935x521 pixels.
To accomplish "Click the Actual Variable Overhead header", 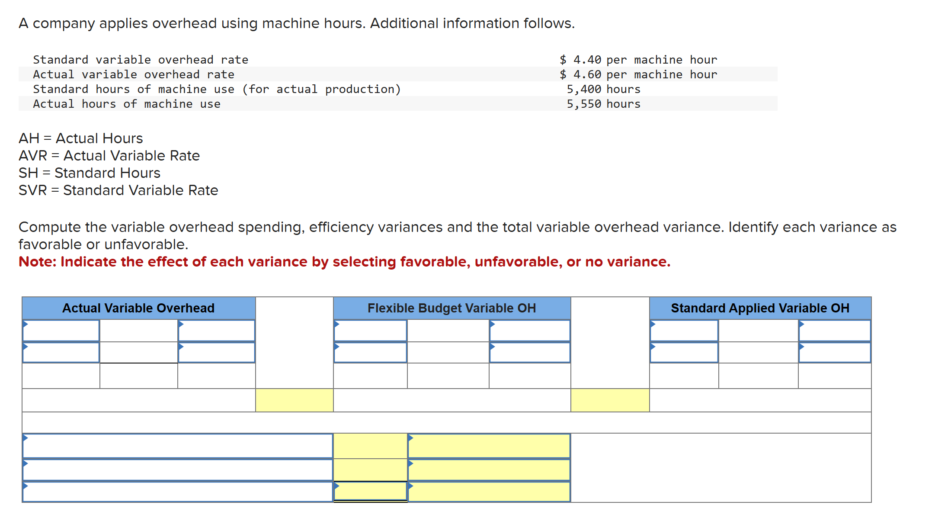I will tap(138, 308).
